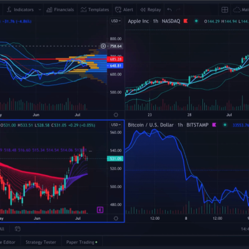The height and width of the screenshot is (249, 249).
Task: Click the Jun date on top-left chart axis
Action: [36, 115]
